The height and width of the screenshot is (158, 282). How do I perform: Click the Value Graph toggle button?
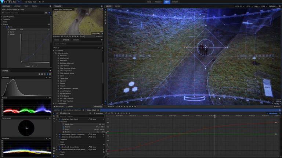coord(272,113)
